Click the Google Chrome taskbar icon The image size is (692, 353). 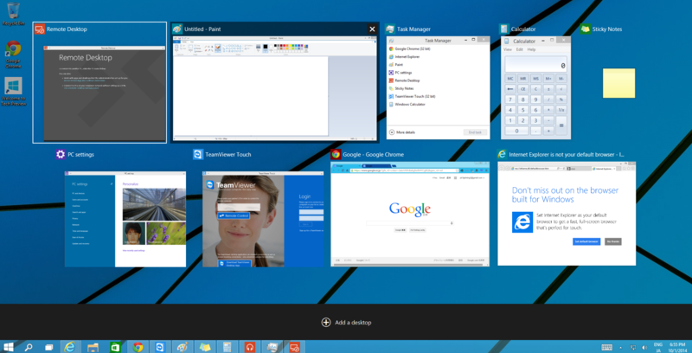(x=138, y=347)
